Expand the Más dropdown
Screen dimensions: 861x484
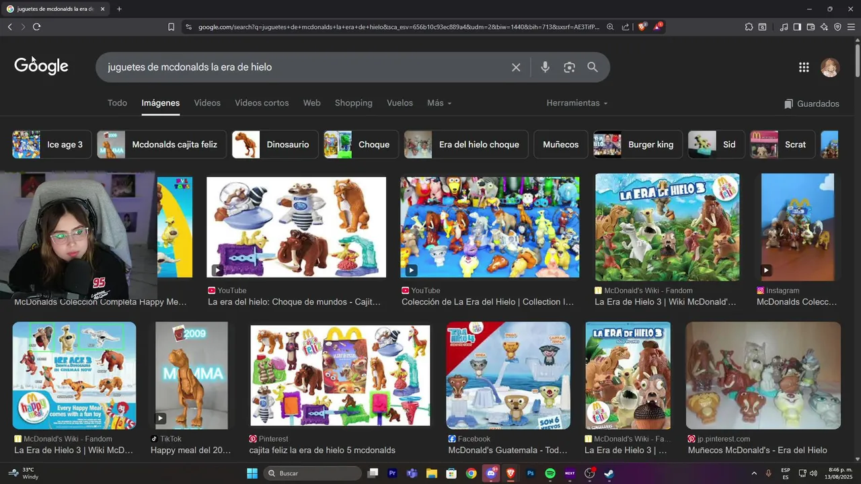click(439, 103)
